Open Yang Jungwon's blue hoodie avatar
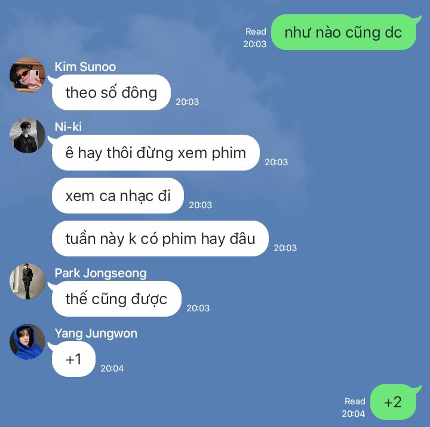Viewport: 430px width, 427px height. tap(27, 342)
